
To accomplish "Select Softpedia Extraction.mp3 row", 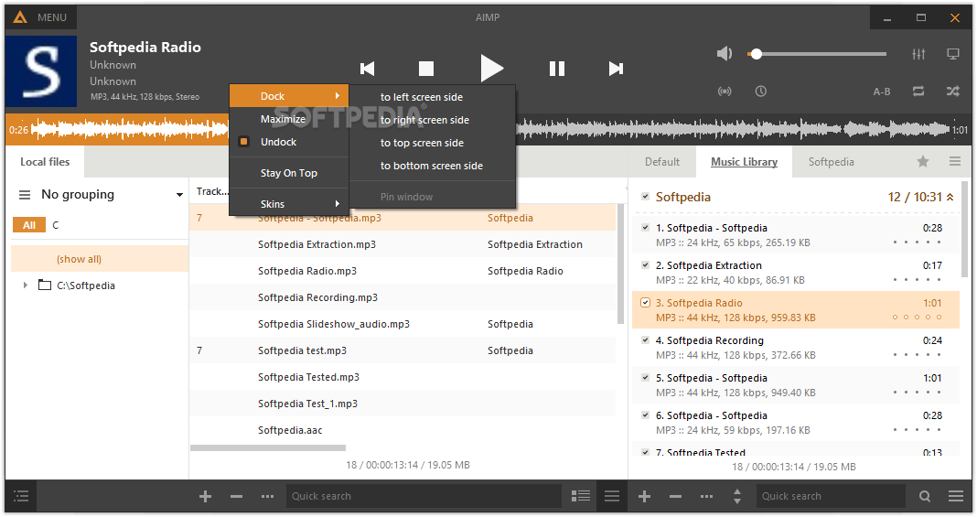I will (403, 244).
